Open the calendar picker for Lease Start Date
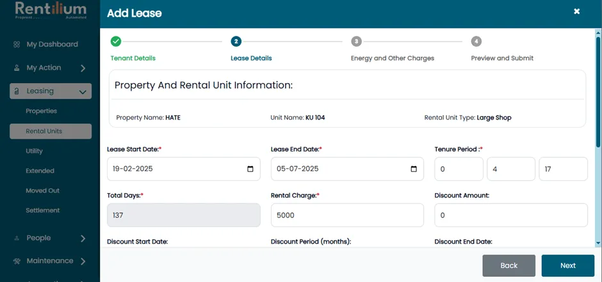602x282 pixels. tap(250, 169)
